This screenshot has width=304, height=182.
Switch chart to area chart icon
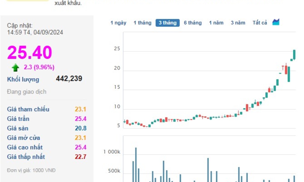coord(276,22)
